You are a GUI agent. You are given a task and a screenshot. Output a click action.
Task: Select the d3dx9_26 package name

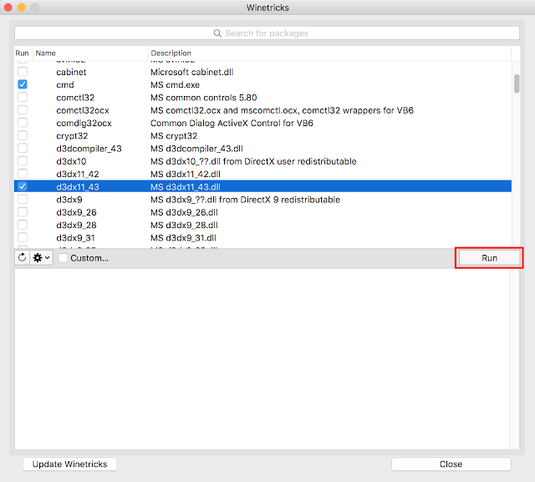[76, 212]
